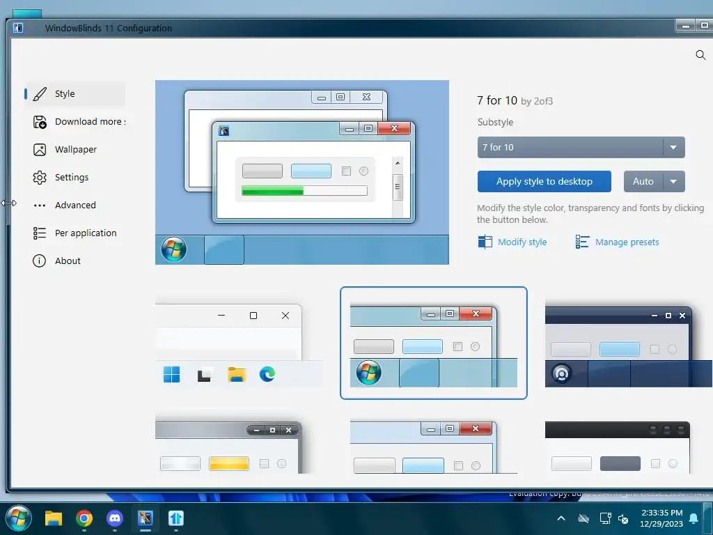Click the muted volume tray icon
The width and height of the screenshot is (713, 535).
[x=623, y=518]
